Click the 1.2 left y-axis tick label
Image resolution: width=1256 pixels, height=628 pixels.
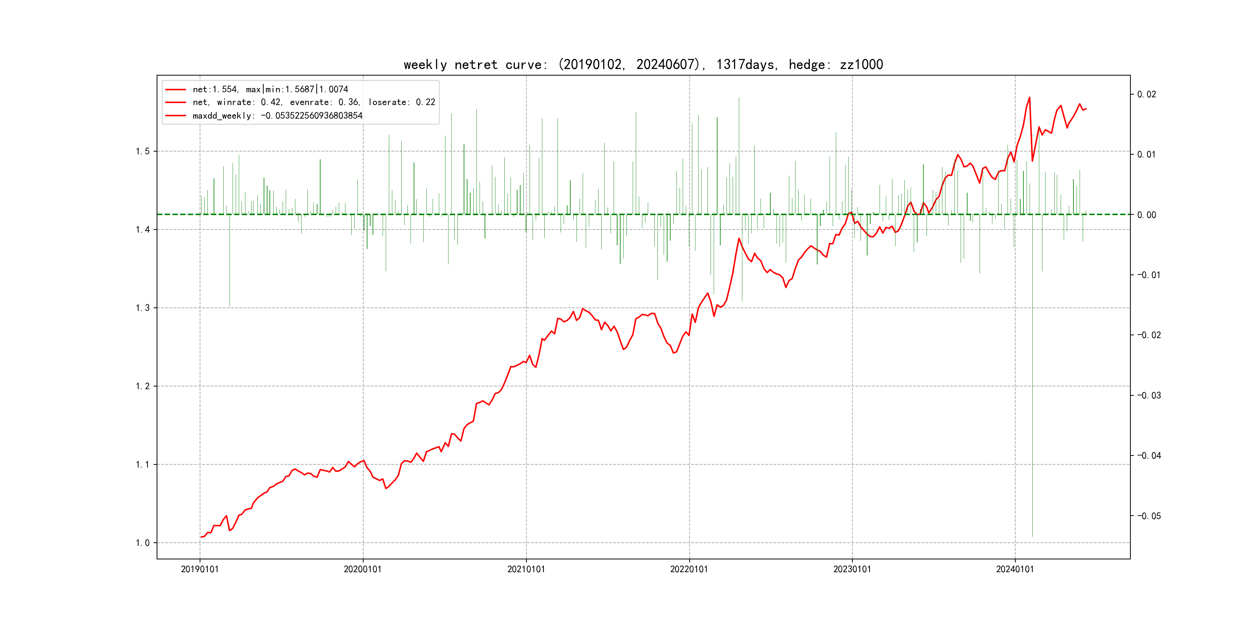tap(143, 386)
